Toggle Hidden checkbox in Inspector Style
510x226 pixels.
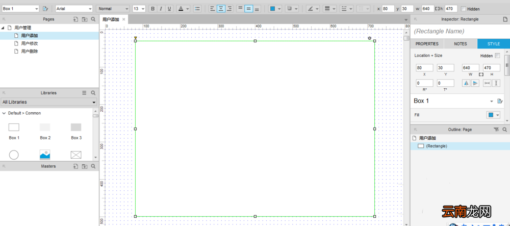coord(497,56)
